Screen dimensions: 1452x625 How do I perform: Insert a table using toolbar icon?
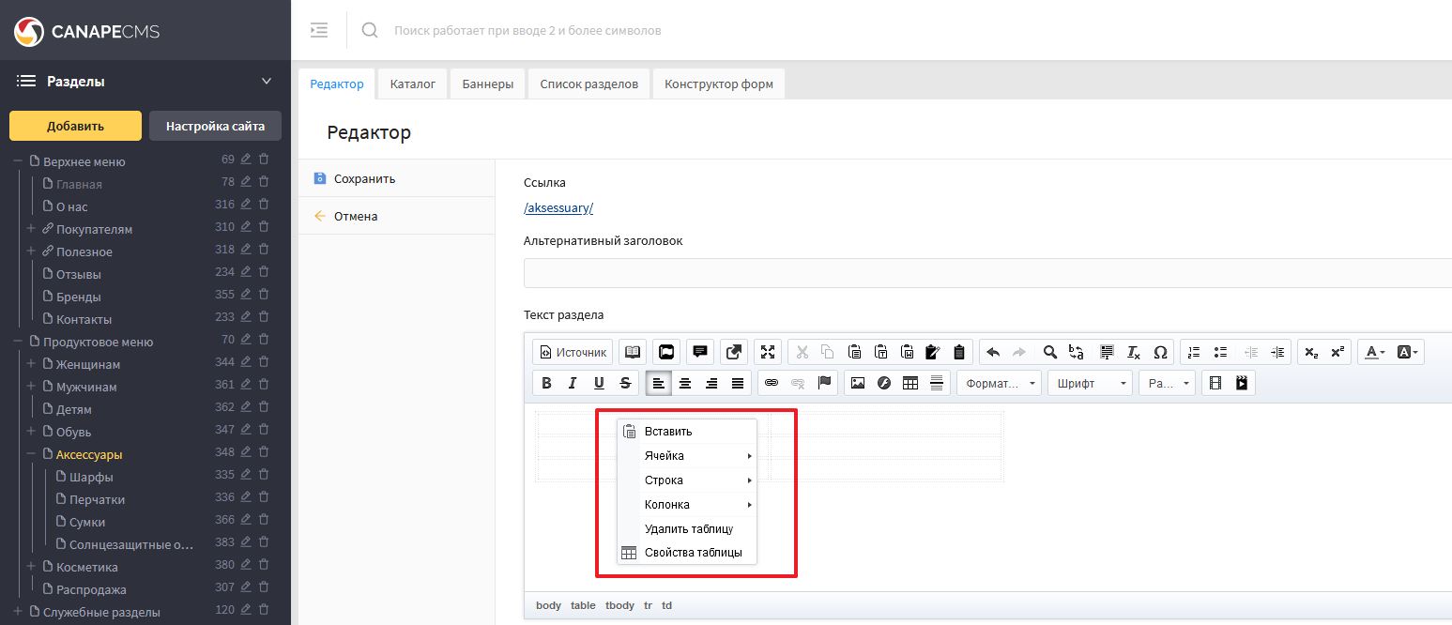tap(909, 383)
